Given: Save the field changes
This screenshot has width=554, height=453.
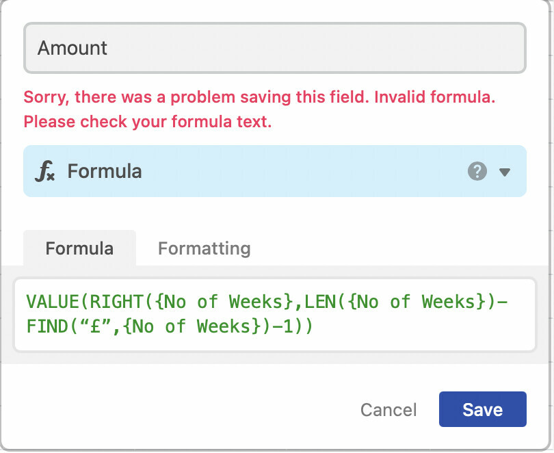Looking at the screenshot, I should (x=483, y=409).
